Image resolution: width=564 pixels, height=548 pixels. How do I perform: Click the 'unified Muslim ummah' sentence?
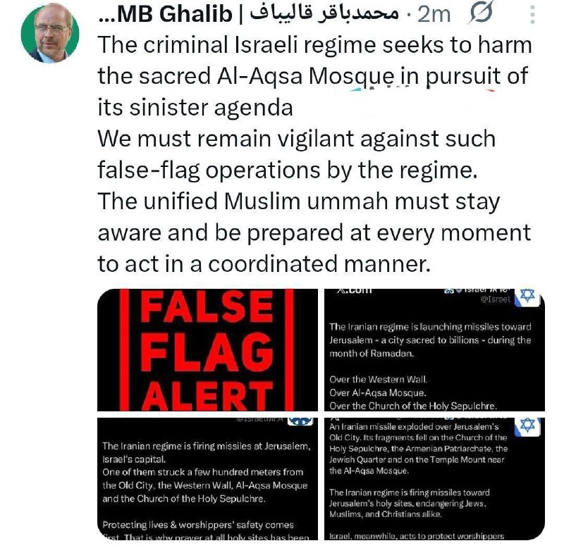pyautogui.click(x=299, y=201)
